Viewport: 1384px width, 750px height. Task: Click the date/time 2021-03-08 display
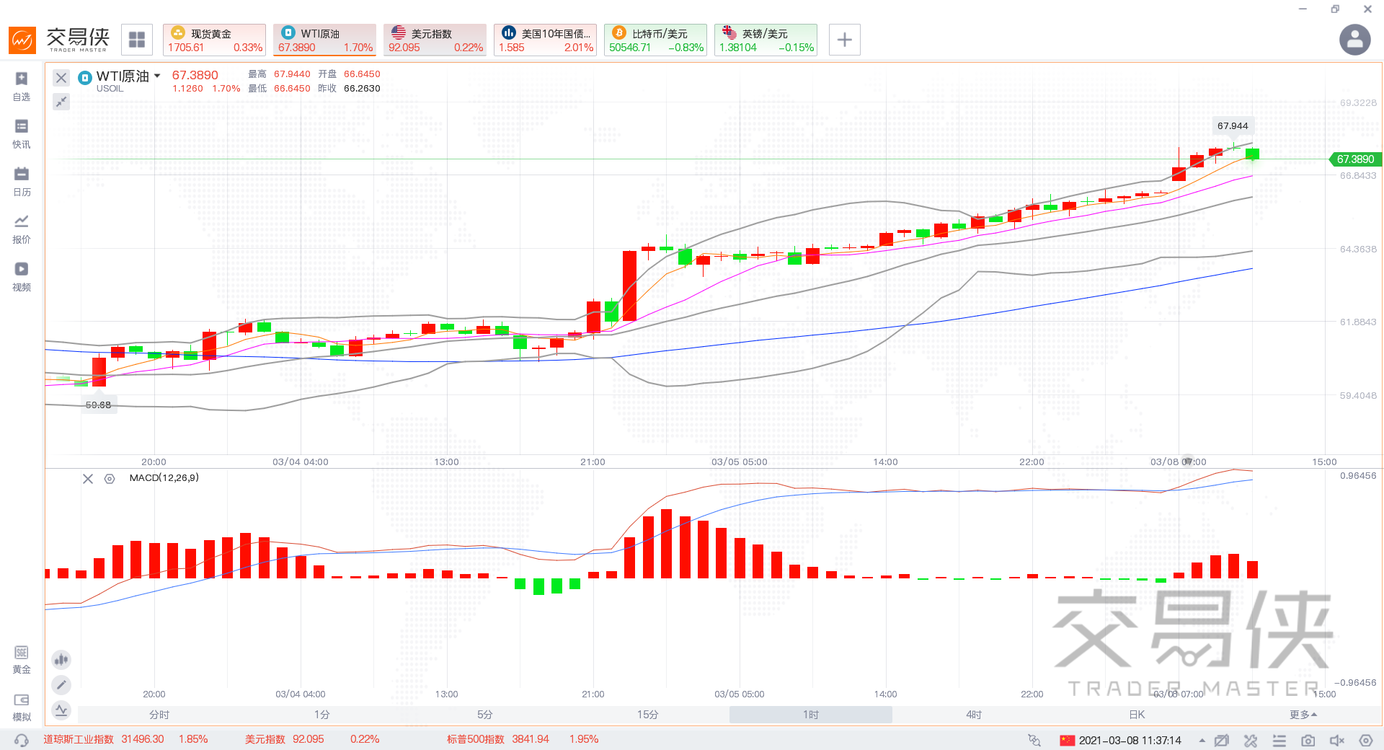coord(1130,741)
